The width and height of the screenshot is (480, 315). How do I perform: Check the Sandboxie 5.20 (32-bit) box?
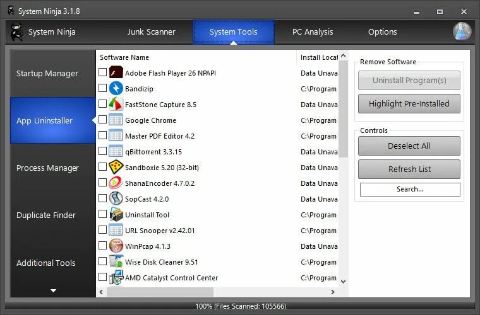[x=102, y=167]
